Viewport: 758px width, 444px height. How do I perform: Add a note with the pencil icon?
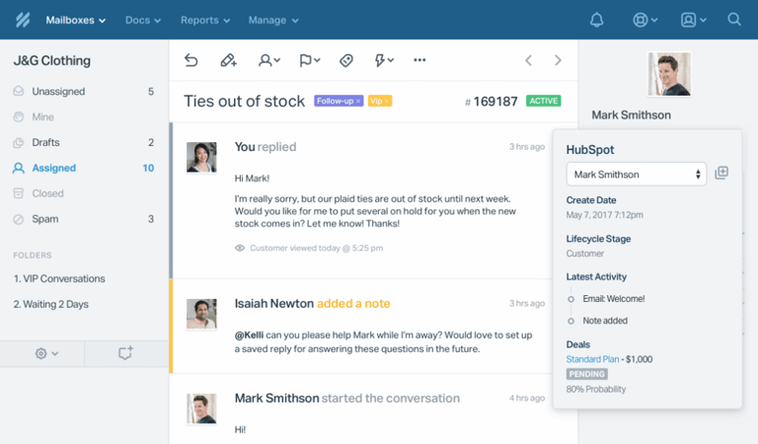click(x=228, y=60)
